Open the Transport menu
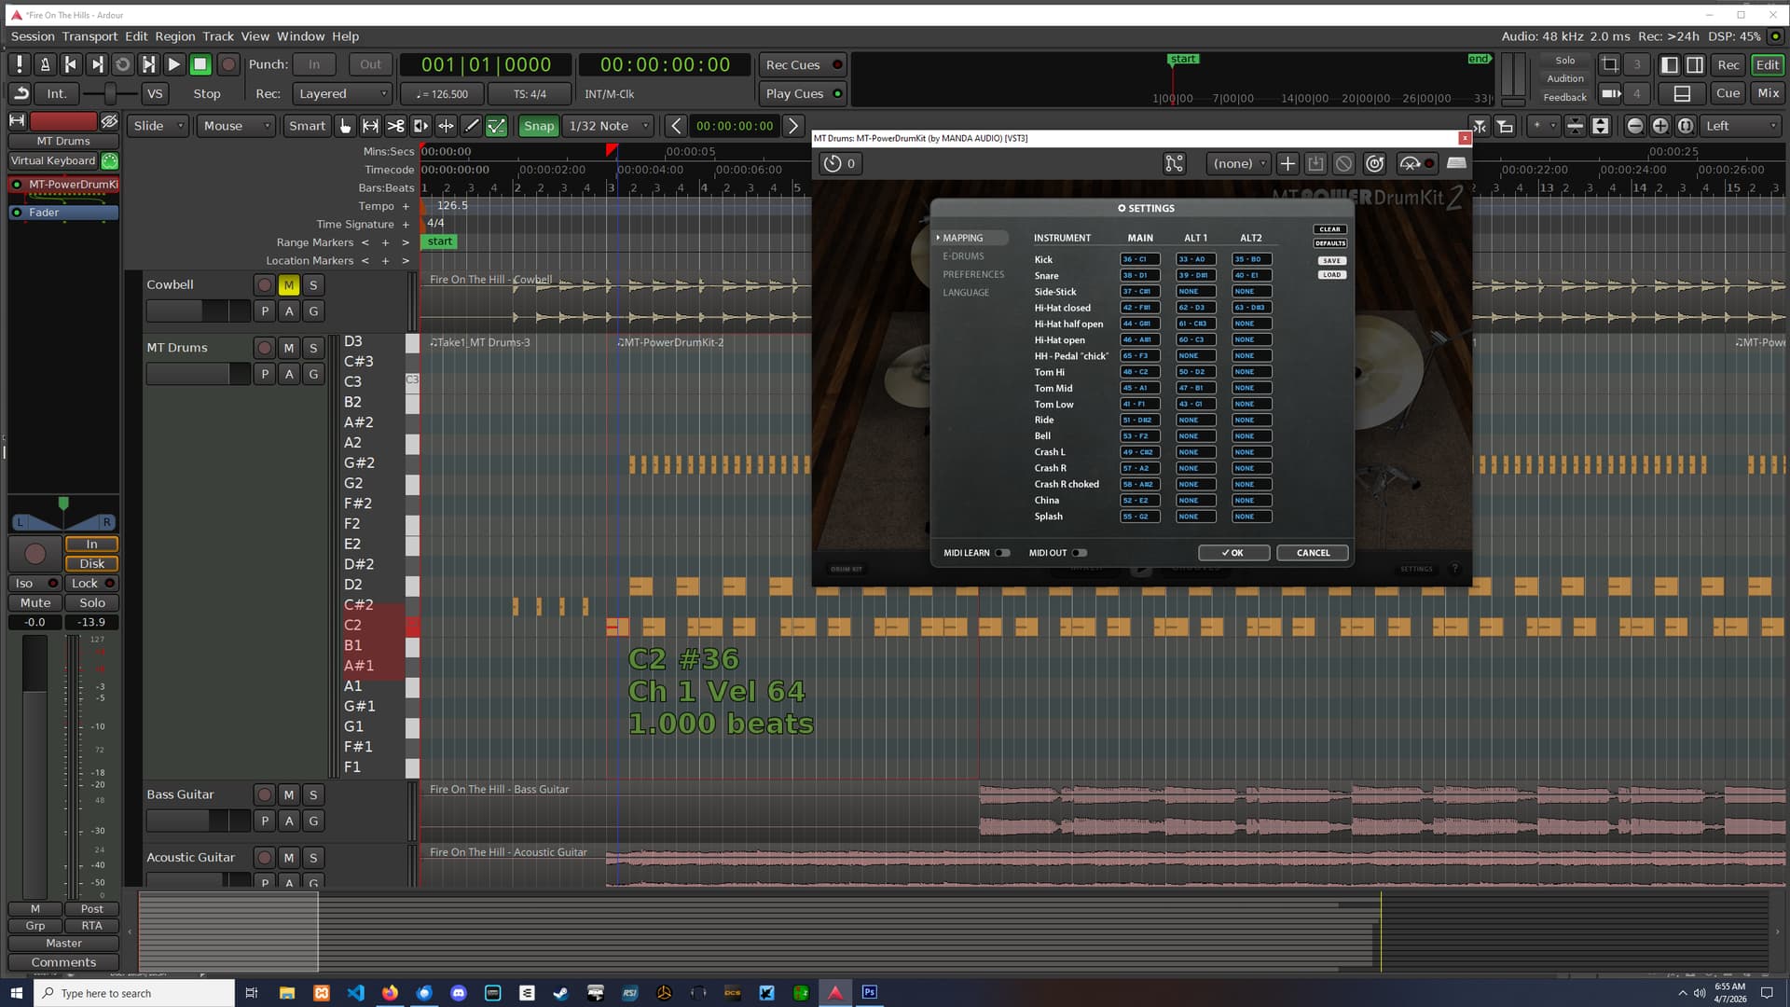The height and width of the screenshot is (1007, 1790). coord(89,36)
